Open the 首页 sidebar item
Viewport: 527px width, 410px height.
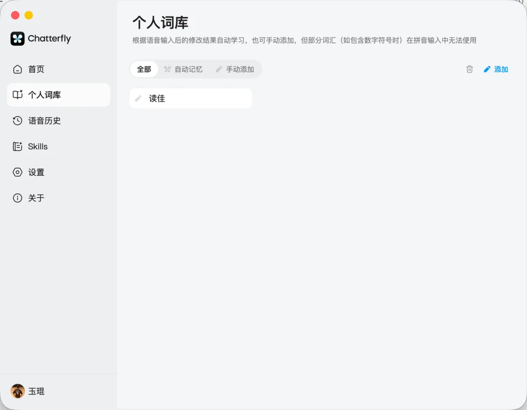(59, 69)
